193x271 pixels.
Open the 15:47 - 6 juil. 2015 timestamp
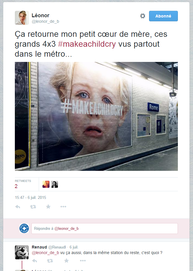[x=31, y=197]
